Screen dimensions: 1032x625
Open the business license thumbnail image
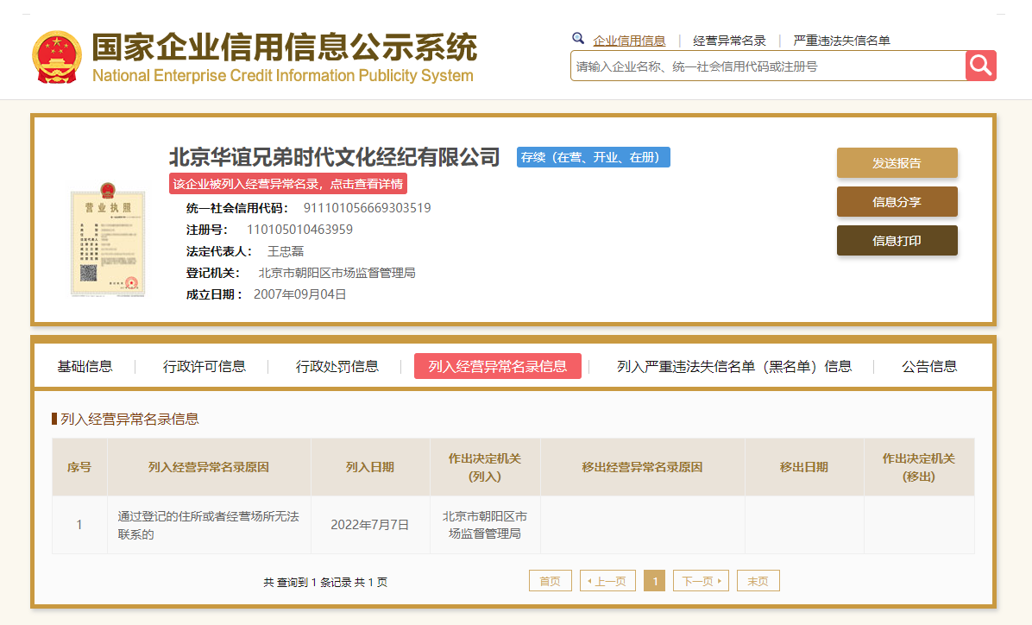coord(108,240)
